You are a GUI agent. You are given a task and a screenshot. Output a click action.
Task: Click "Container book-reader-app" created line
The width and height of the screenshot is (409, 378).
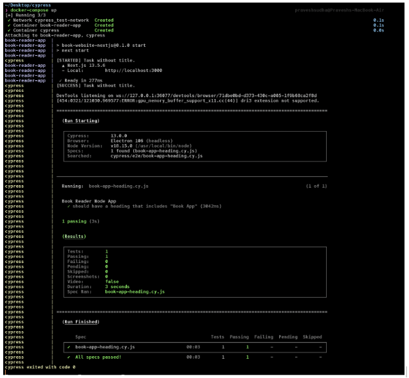click(60, 25)
